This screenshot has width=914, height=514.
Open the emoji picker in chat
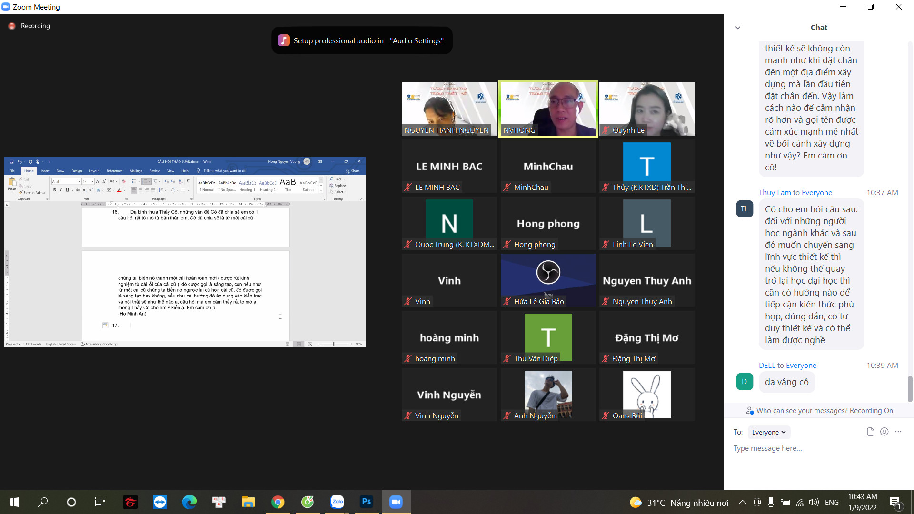pyautogui.click(x=884, y=432)
